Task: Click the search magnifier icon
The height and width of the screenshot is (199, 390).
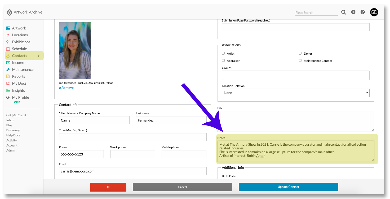Action: [344, 12]
